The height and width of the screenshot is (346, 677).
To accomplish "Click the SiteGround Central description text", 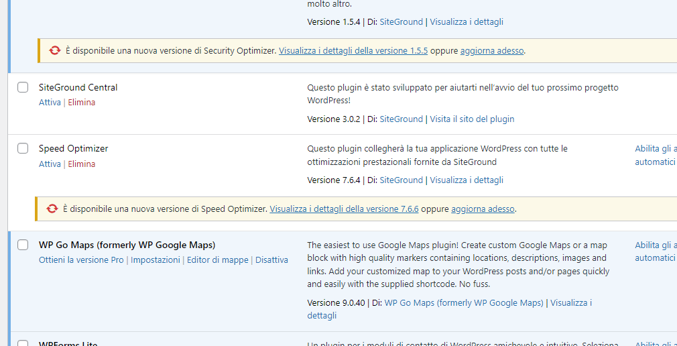I will [x=463, y=94].
